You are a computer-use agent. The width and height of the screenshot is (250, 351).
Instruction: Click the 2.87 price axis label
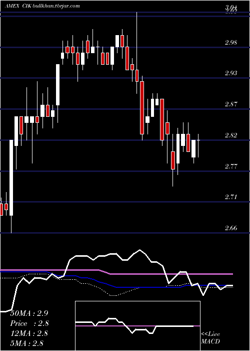(x=231, y=104)
